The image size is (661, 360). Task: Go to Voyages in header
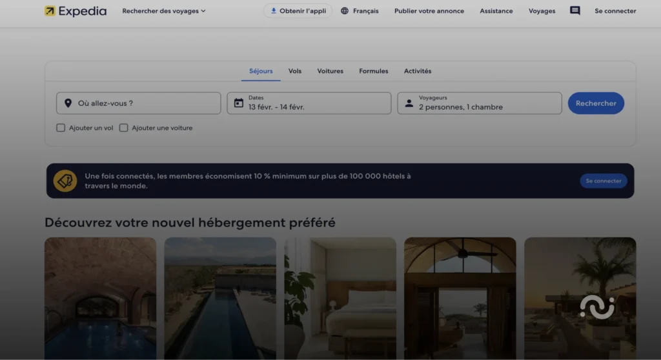pyautogui.click(x=542, y=11)
